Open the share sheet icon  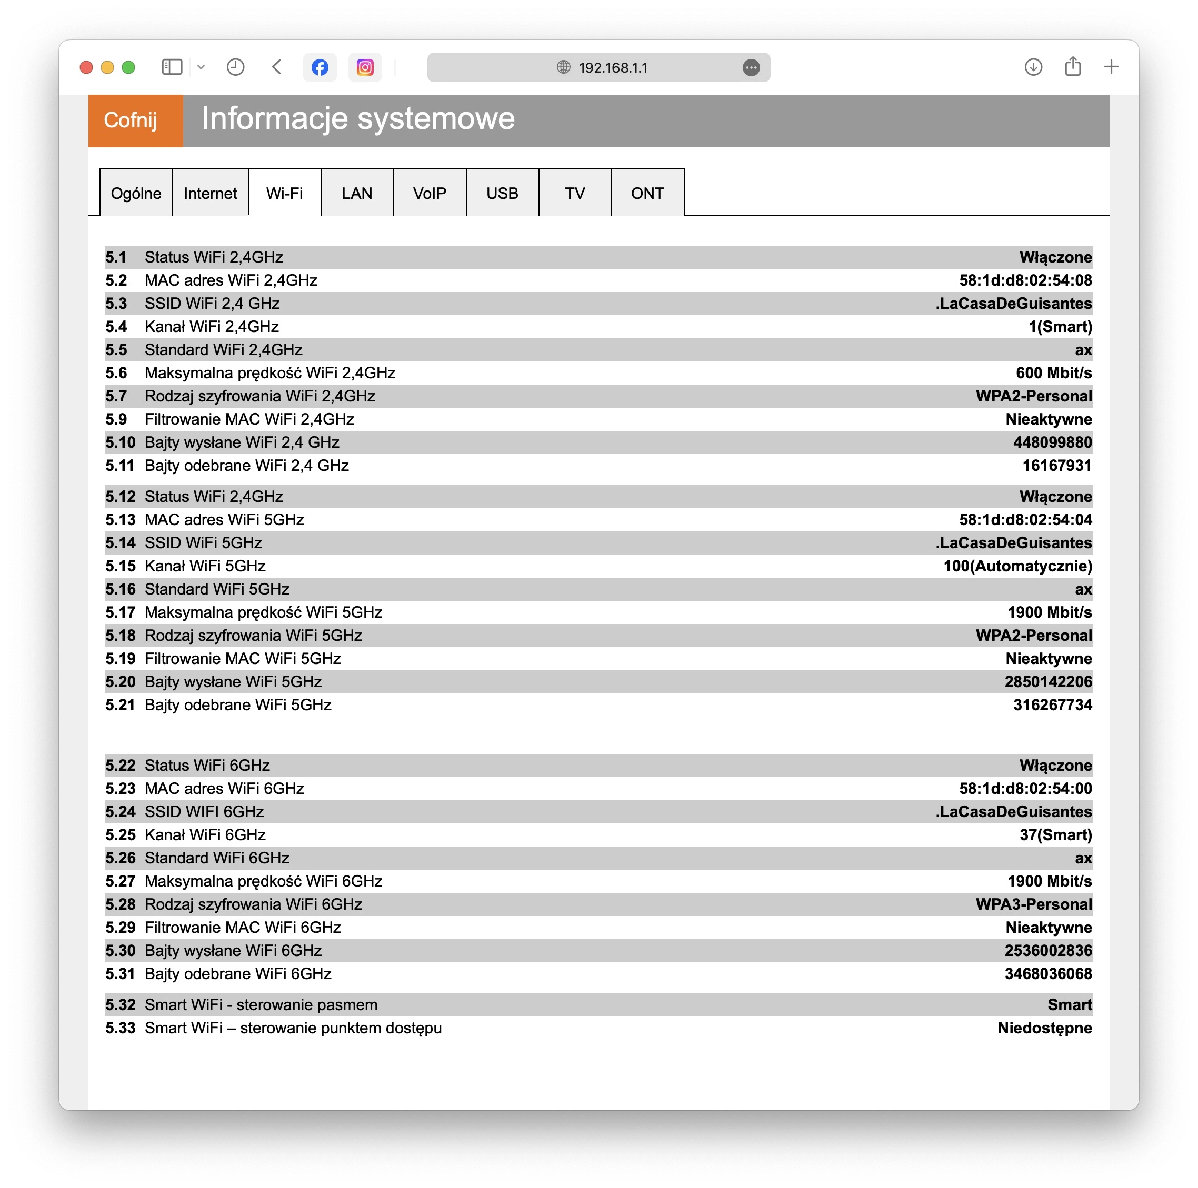[x=1073, y=66]
